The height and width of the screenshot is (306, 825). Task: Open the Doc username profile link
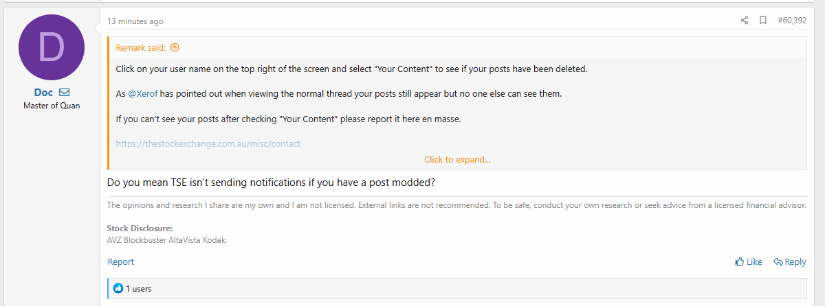click(x=43, y=93)
